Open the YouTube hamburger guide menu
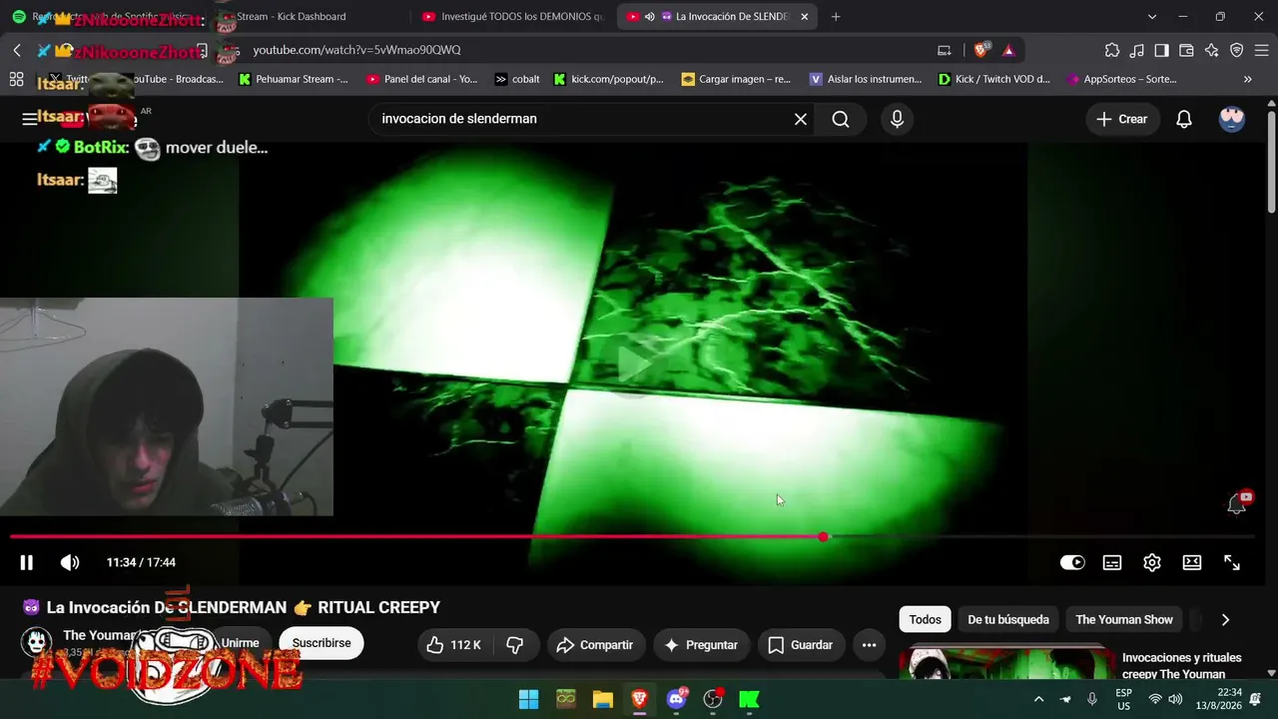 point(29,119)
